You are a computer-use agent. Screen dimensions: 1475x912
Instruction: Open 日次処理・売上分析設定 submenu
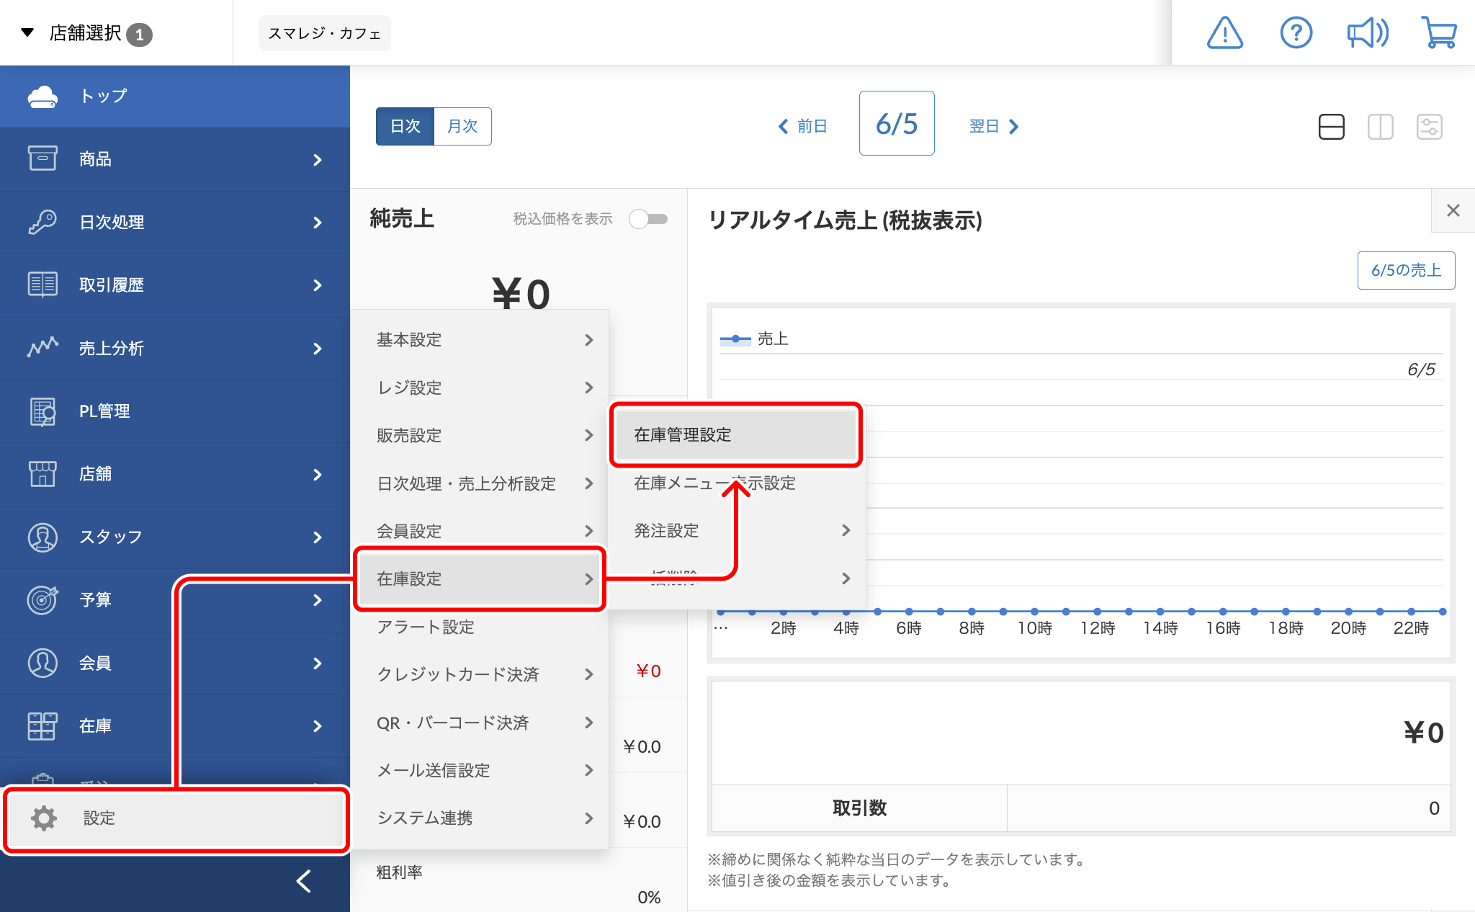480,483
